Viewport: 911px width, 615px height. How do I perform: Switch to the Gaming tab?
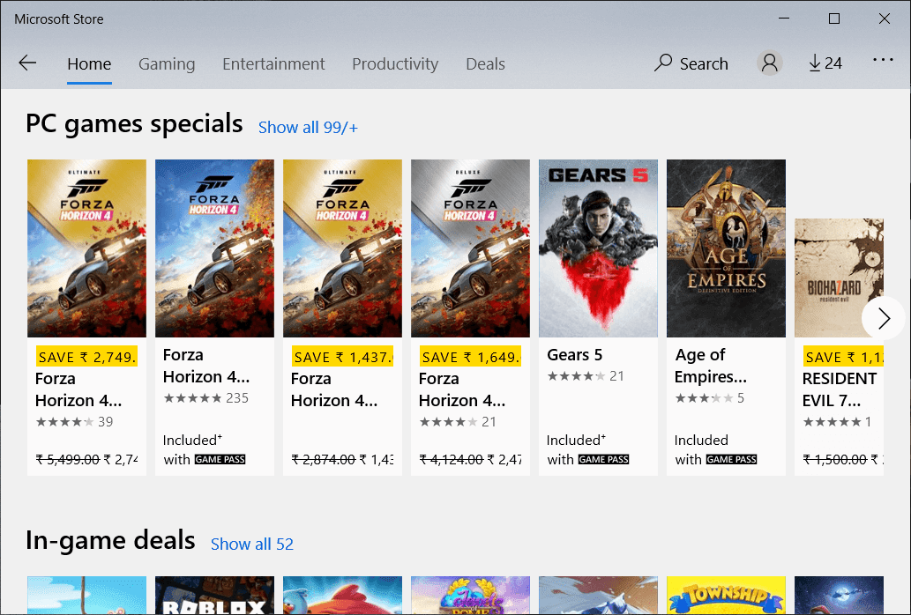click(167, 63)
